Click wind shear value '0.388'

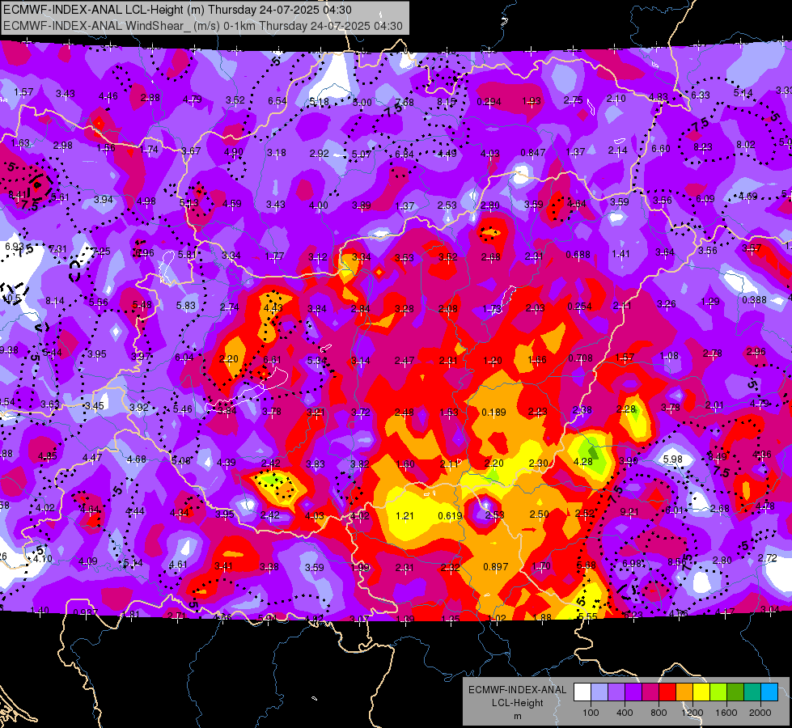(x=755, y=299)
